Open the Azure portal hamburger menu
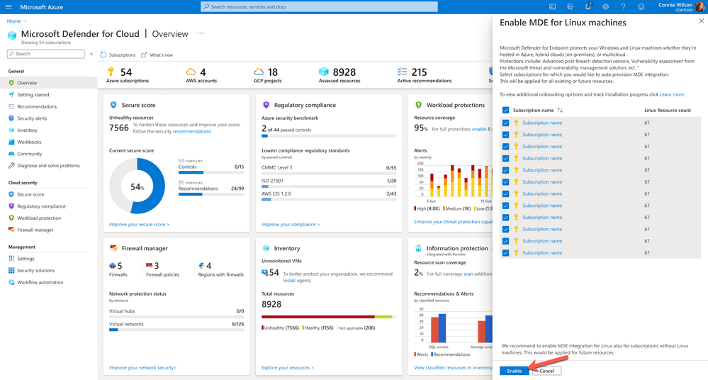 (8, 7)
